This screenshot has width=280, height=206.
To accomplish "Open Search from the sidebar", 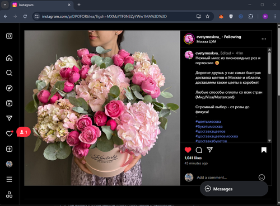I will (x=9, y=73).
